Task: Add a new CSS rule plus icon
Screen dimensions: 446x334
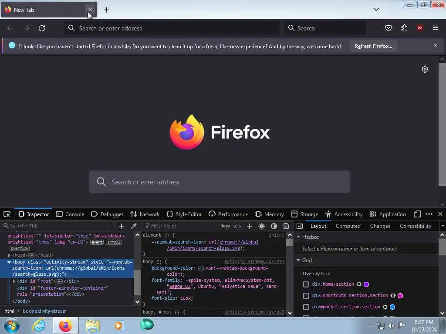Action: pyautogui.click(x=250, y=226)
